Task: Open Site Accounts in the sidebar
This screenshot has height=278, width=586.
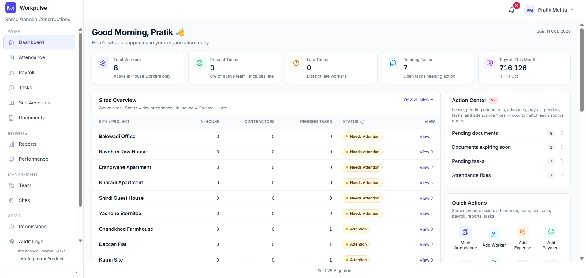Action: pyautogui.click(x=39, y=103)
